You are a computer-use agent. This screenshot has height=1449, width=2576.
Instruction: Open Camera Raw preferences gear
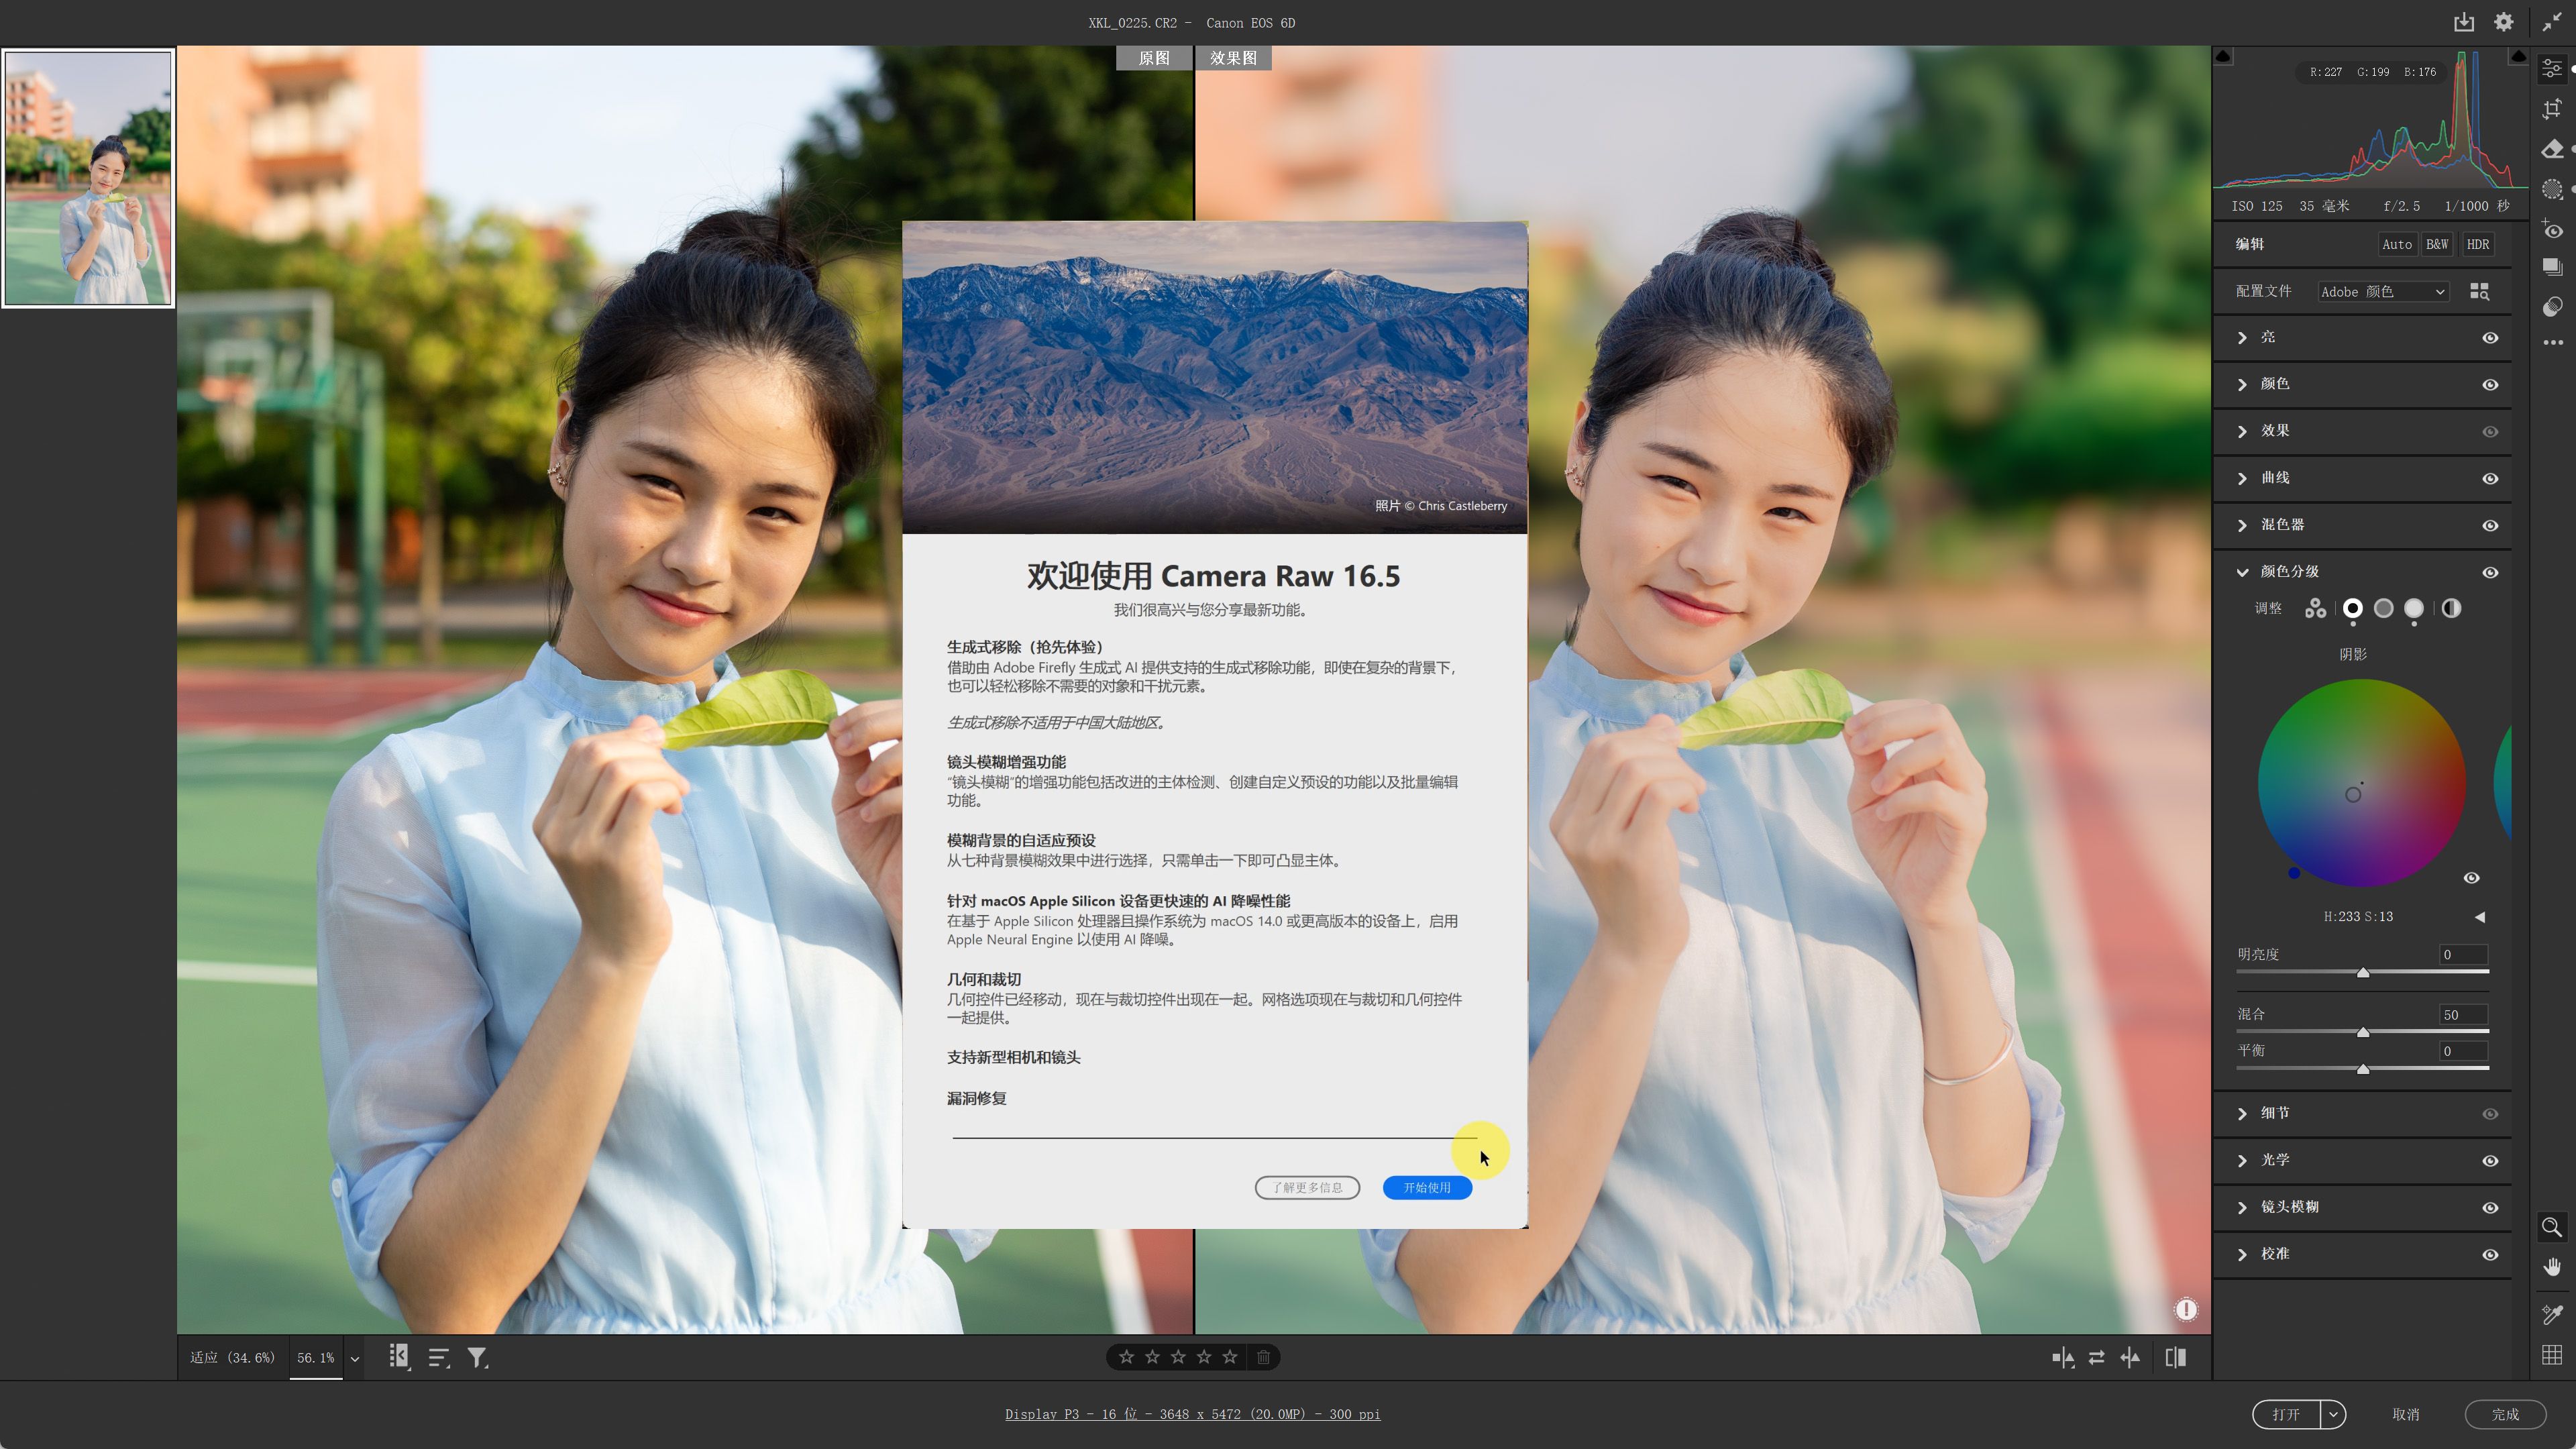pos(2504,22)
